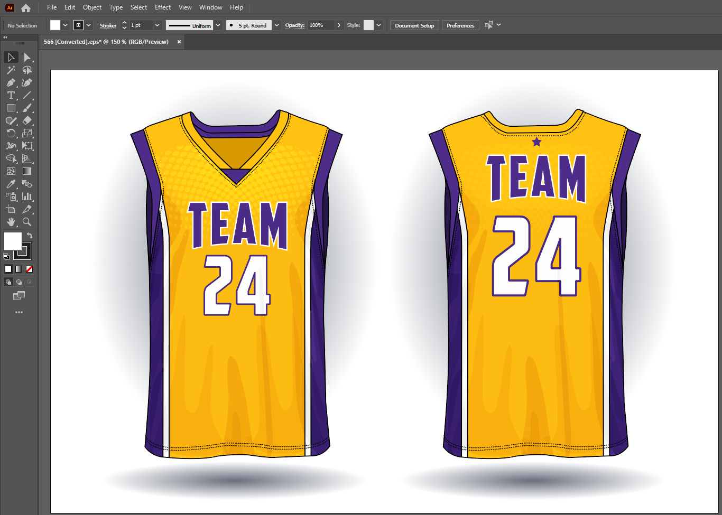Screen dimensions: 722x515
Task: Open the Type menu
Action: click(116, 7)
